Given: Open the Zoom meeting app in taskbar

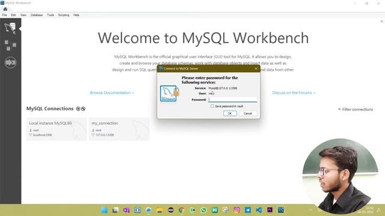Looking at the screenshot, I should (149, 210).
